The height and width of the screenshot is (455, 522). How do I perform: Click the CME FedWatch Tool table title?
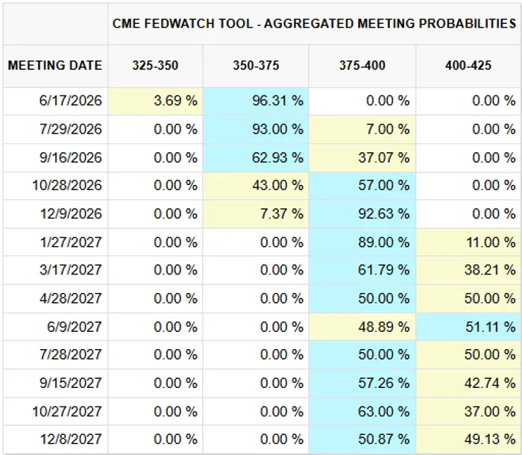point(314,24)
